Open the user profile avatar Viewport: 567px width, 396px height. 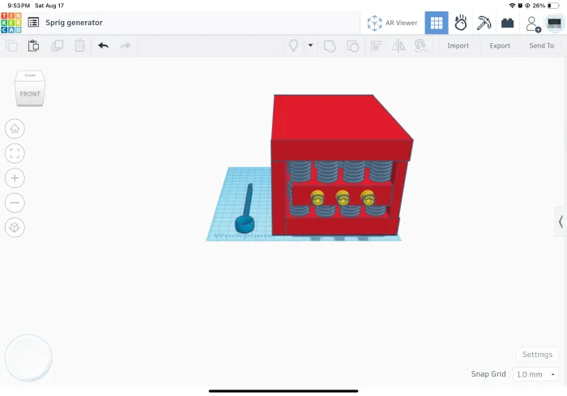pyautogui.click(x=554, y=23)
